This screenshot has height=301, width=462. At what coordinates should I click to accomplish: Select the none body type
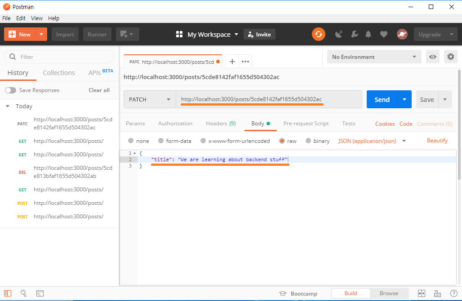click(131, 141)
